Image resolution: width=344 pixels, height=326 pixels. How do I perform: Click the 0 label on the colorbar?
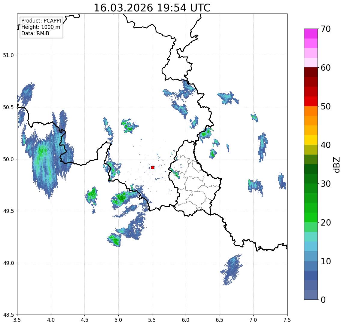coord(323,300)
